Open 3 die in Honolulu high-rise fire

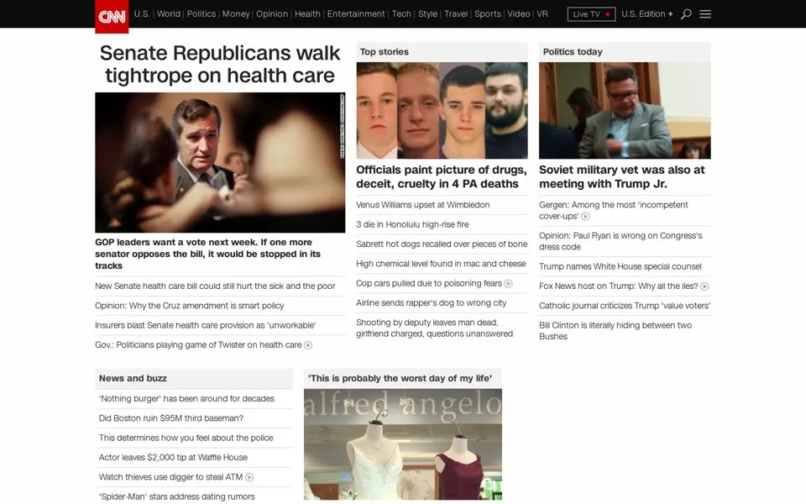pos(412,224)
